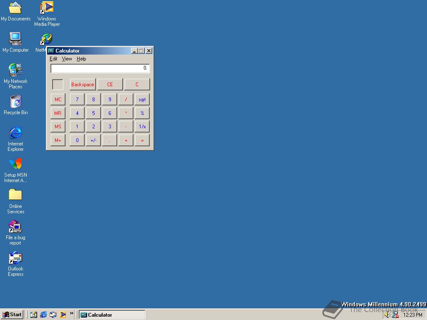Click the Backspace button

83,84
